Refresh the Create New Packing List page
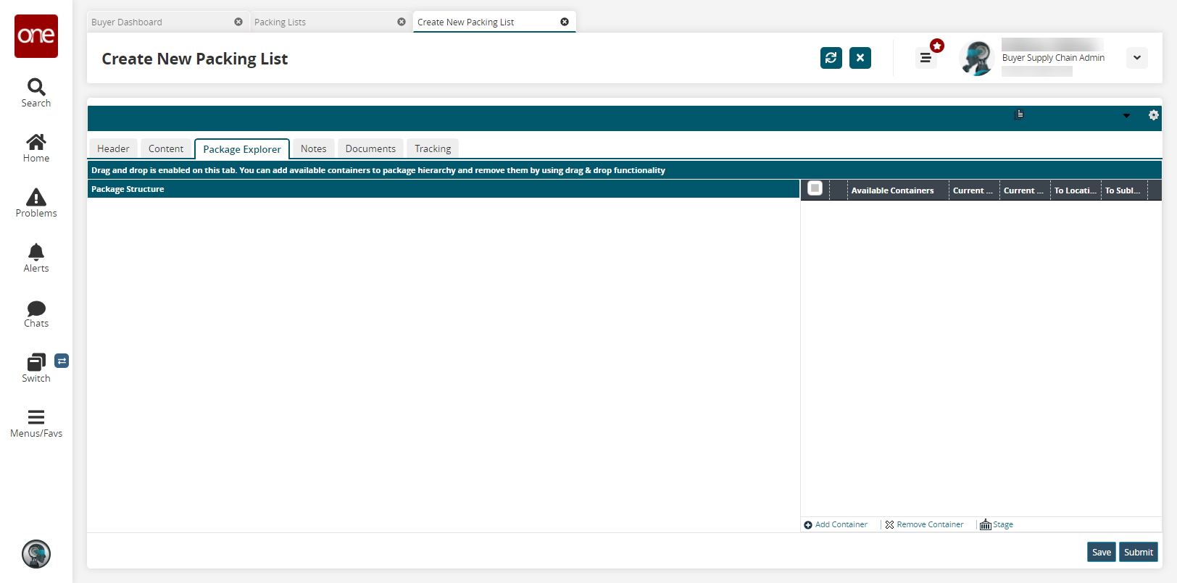Screen dimensions: 1177x583 click(x=831, y=58)
